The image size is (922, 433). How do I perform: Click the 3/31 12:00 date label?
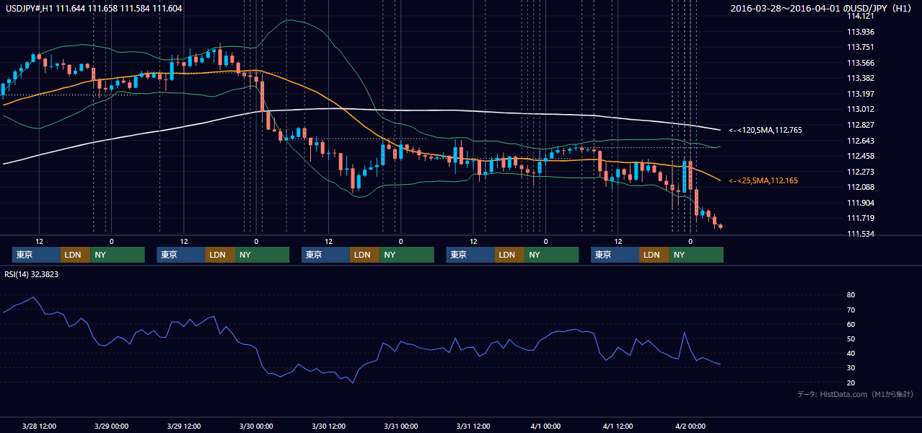pos(473,426)
